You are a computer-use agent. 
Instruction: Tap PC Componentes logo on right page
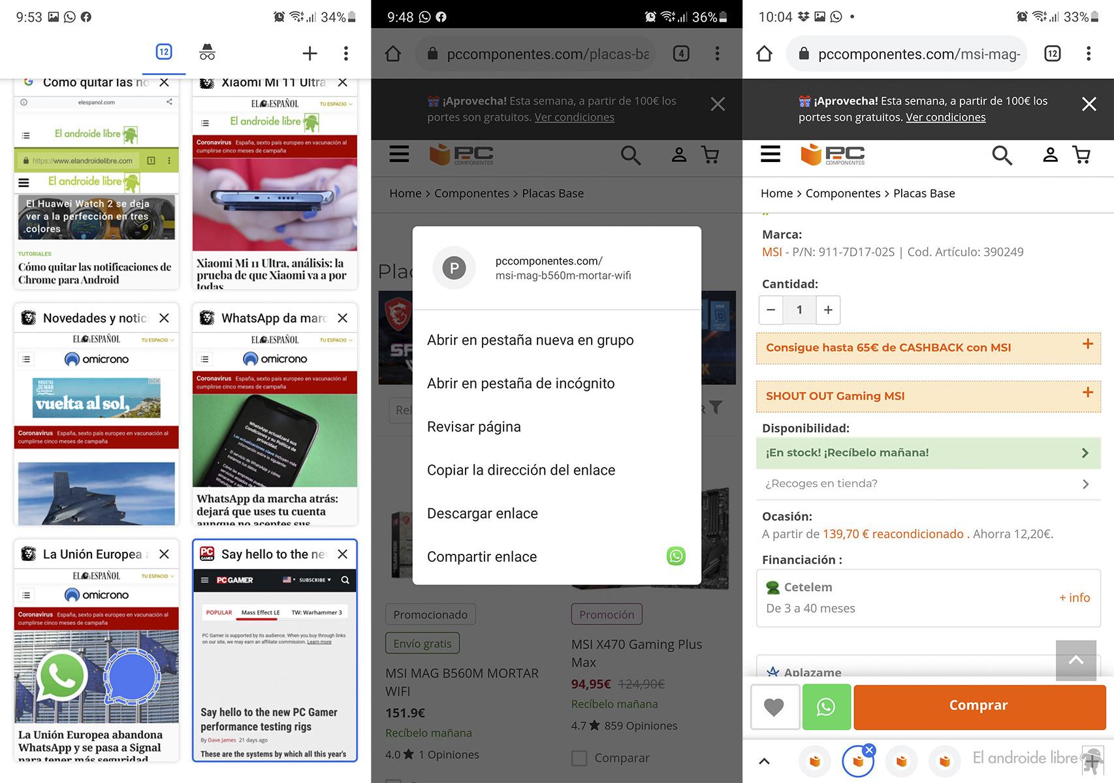[x=833, y=155]
